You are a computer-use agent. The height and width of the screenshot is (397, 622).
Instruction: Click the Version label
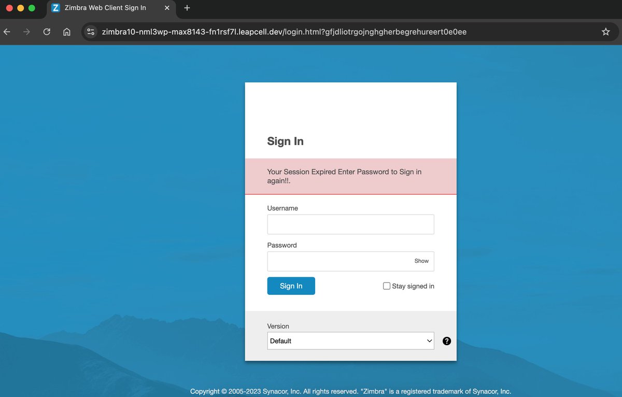click(278, 326)
